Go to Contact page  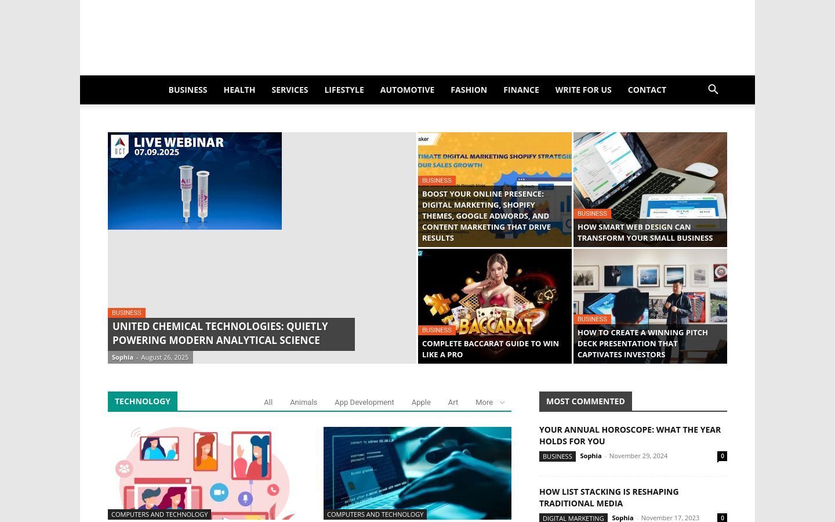tap(647, 90)
